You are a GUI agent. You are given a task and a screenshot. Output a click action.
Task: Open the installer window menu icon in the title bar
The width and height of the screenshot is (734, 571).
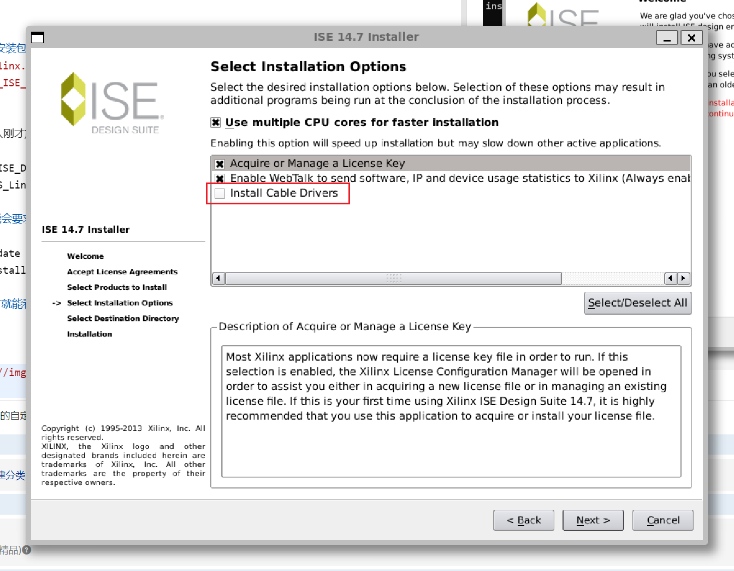coord(38,37)
